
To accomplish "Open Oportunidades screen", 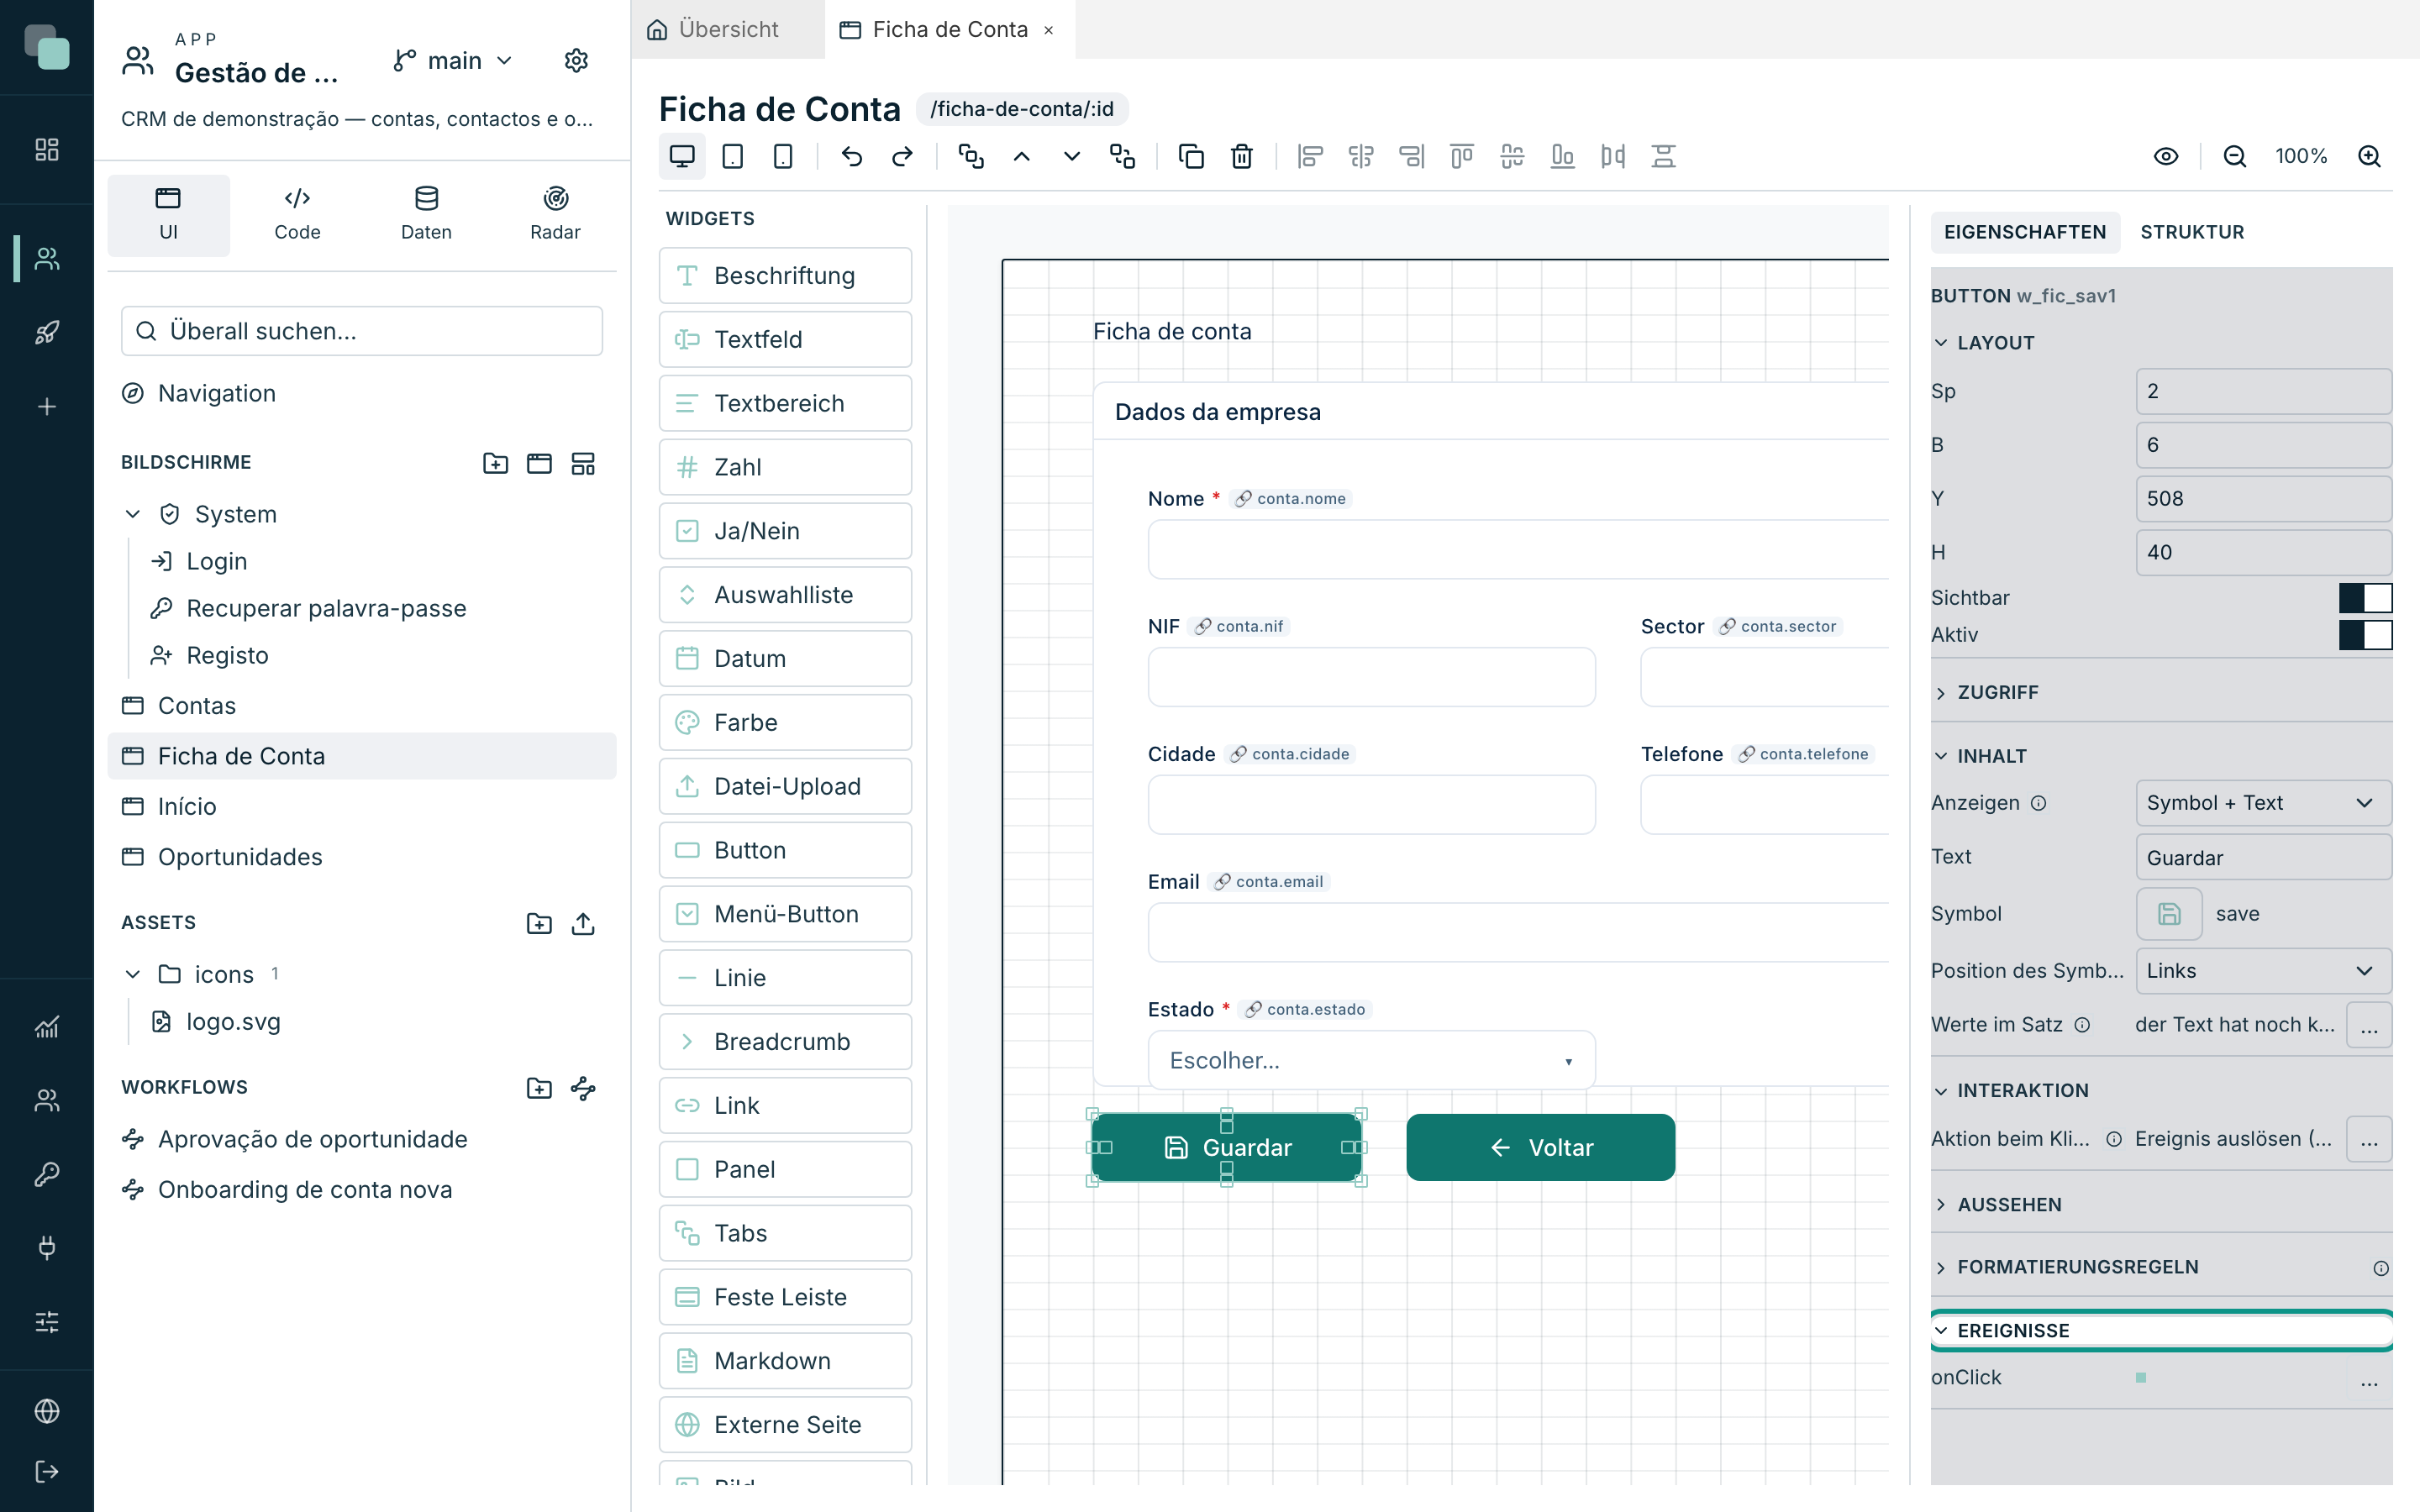I will 361,857.
